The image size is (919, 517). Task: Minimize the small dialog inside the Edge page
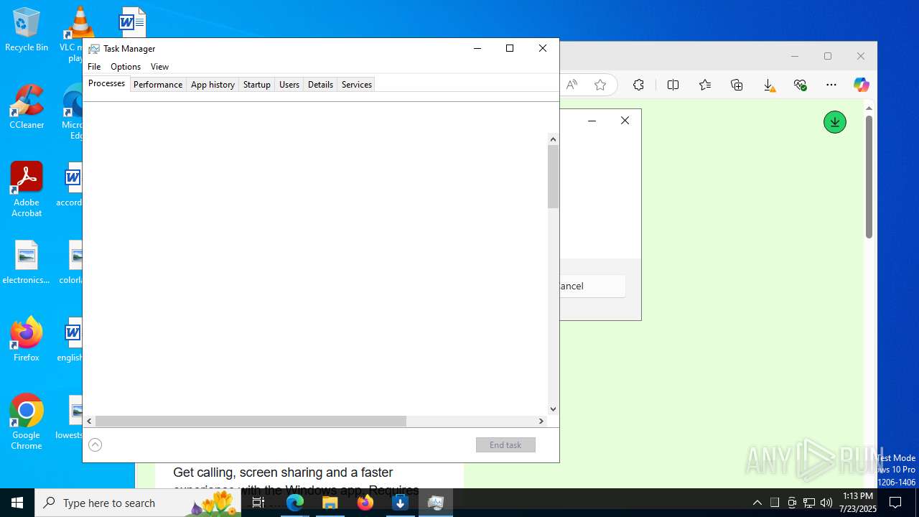(x=592, y=121)
